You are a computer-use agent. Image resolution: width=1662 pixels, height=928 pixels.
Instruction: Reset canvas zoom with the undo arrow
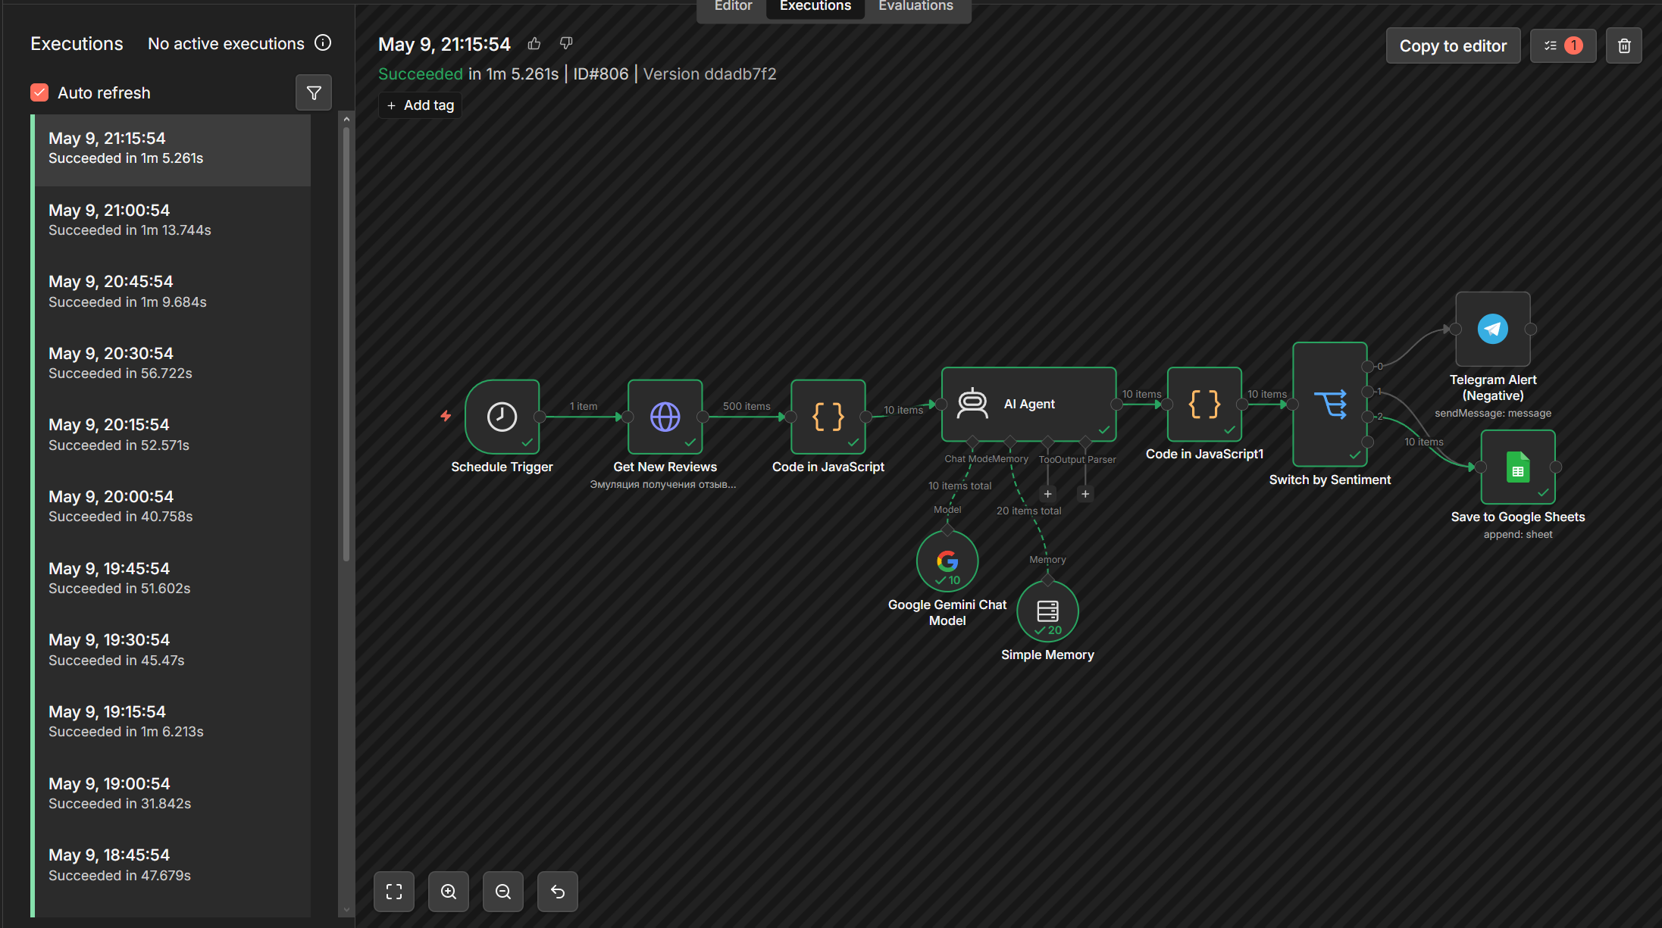558,892
